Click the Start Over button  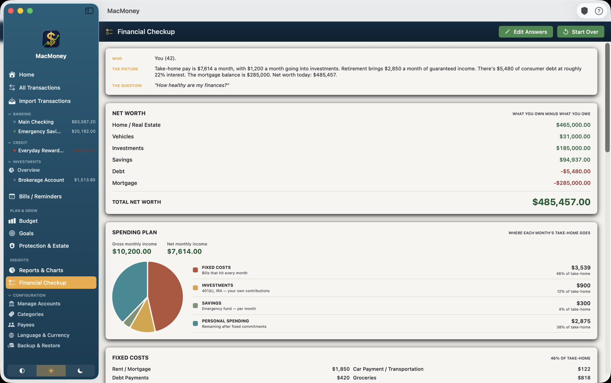click(581, 32)
